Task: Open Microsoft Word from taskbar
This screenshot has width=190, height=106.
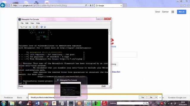Action: 37,103
